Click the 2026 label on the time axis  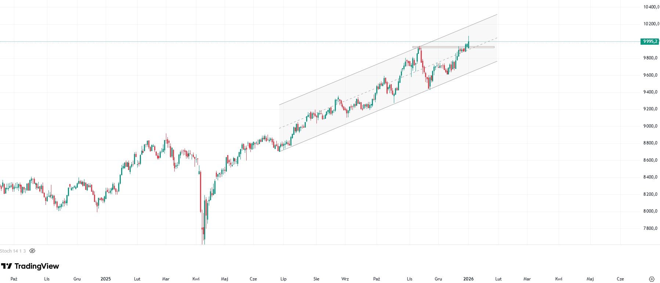[468, 279]
